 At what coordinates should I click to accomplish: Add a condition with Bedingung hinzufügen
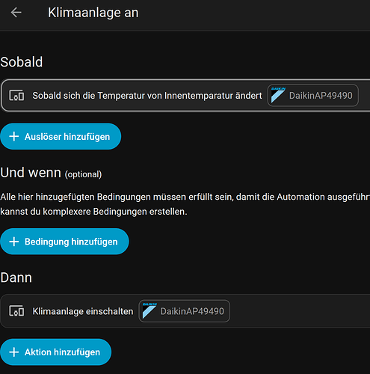64,242
